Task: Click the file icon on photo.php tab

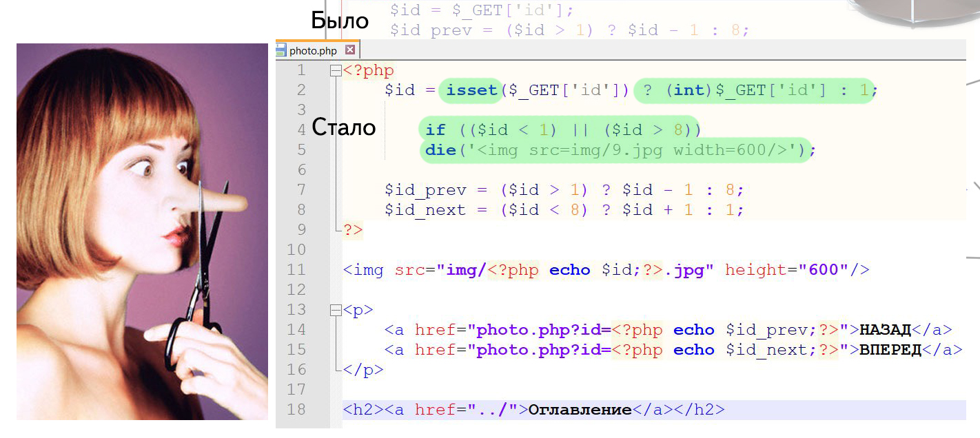Action: (280, 50)
